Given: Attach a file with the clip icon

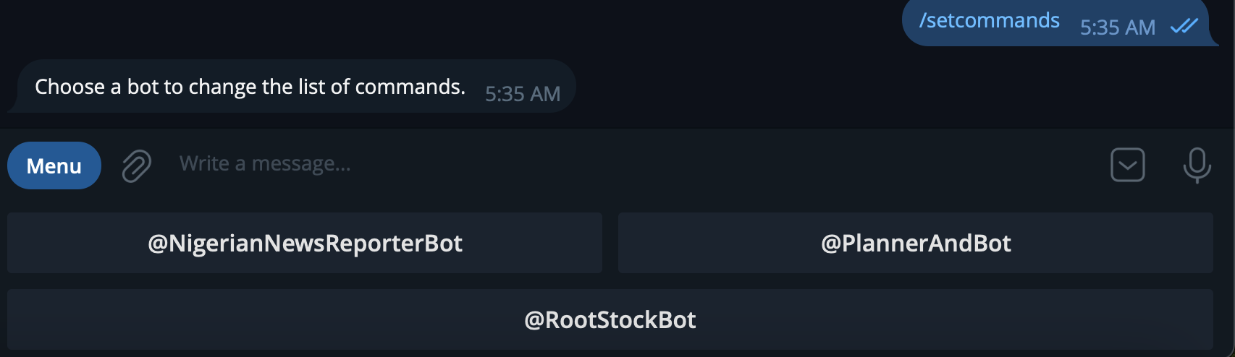Looking at the screenshot, I should [136, 165].
